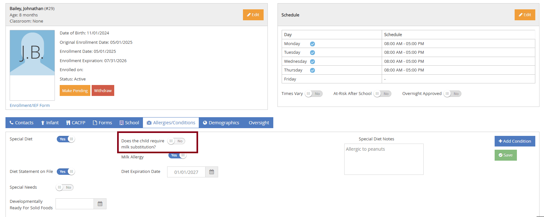The height and width of the screenshot is (217, 544).
Task: Click the Thursday schedule checkmark icon
Action: pyautogui.click(x=312, y=70)
